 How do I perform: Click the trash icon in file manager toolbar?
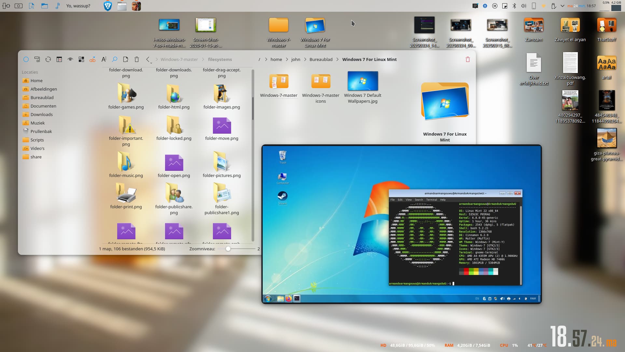(x=137, y=59)
